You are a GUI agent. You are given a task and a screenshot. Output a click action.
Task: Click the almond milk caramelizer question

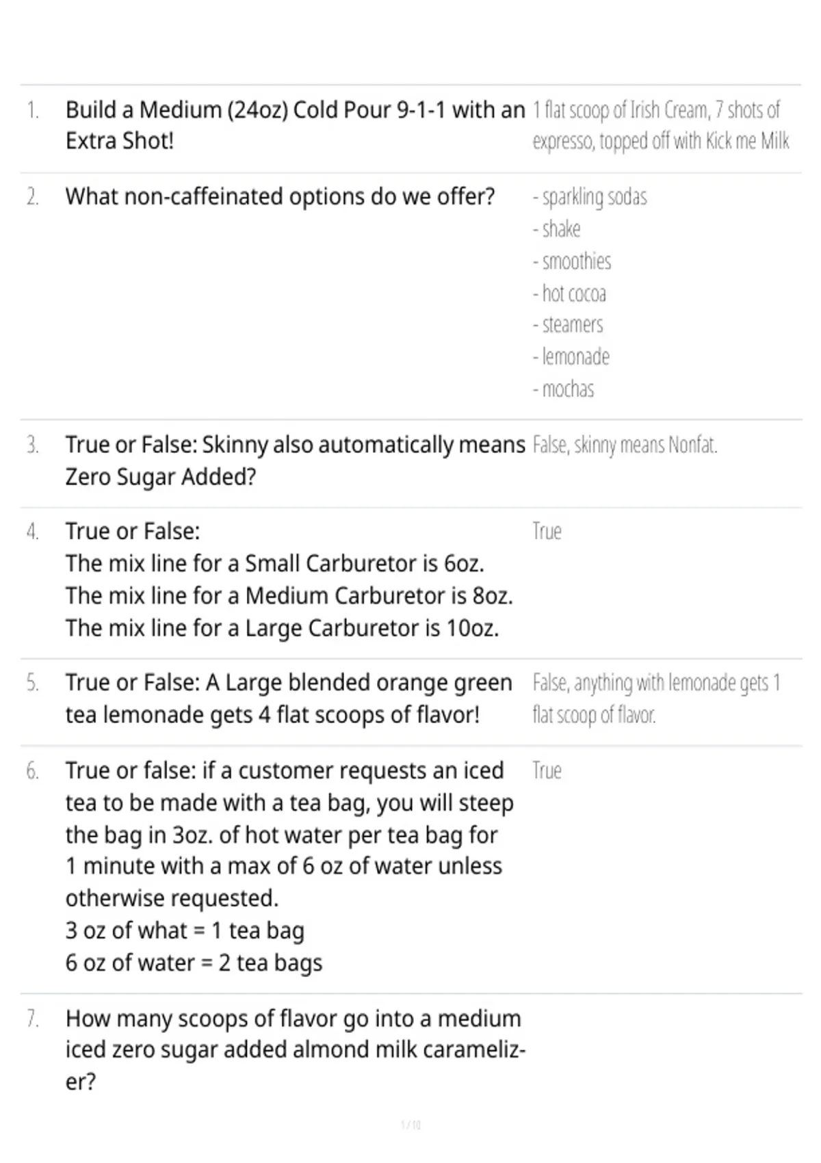coord(296,1050)
